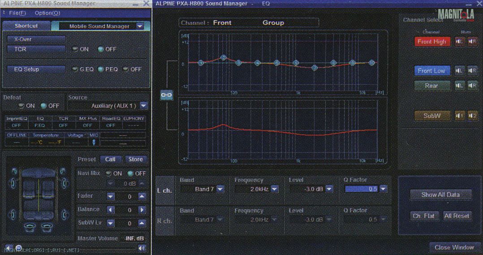Click Ch. Flat button
This screenshot has width=483, height=255.
point(424,216)
